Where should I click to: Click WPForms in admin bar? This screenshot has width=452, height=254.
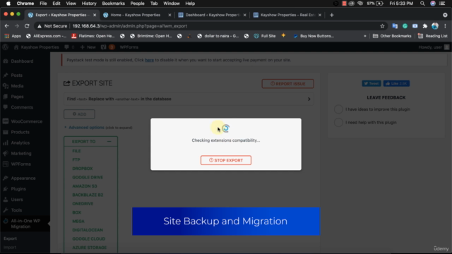click(x=129, y=47)
